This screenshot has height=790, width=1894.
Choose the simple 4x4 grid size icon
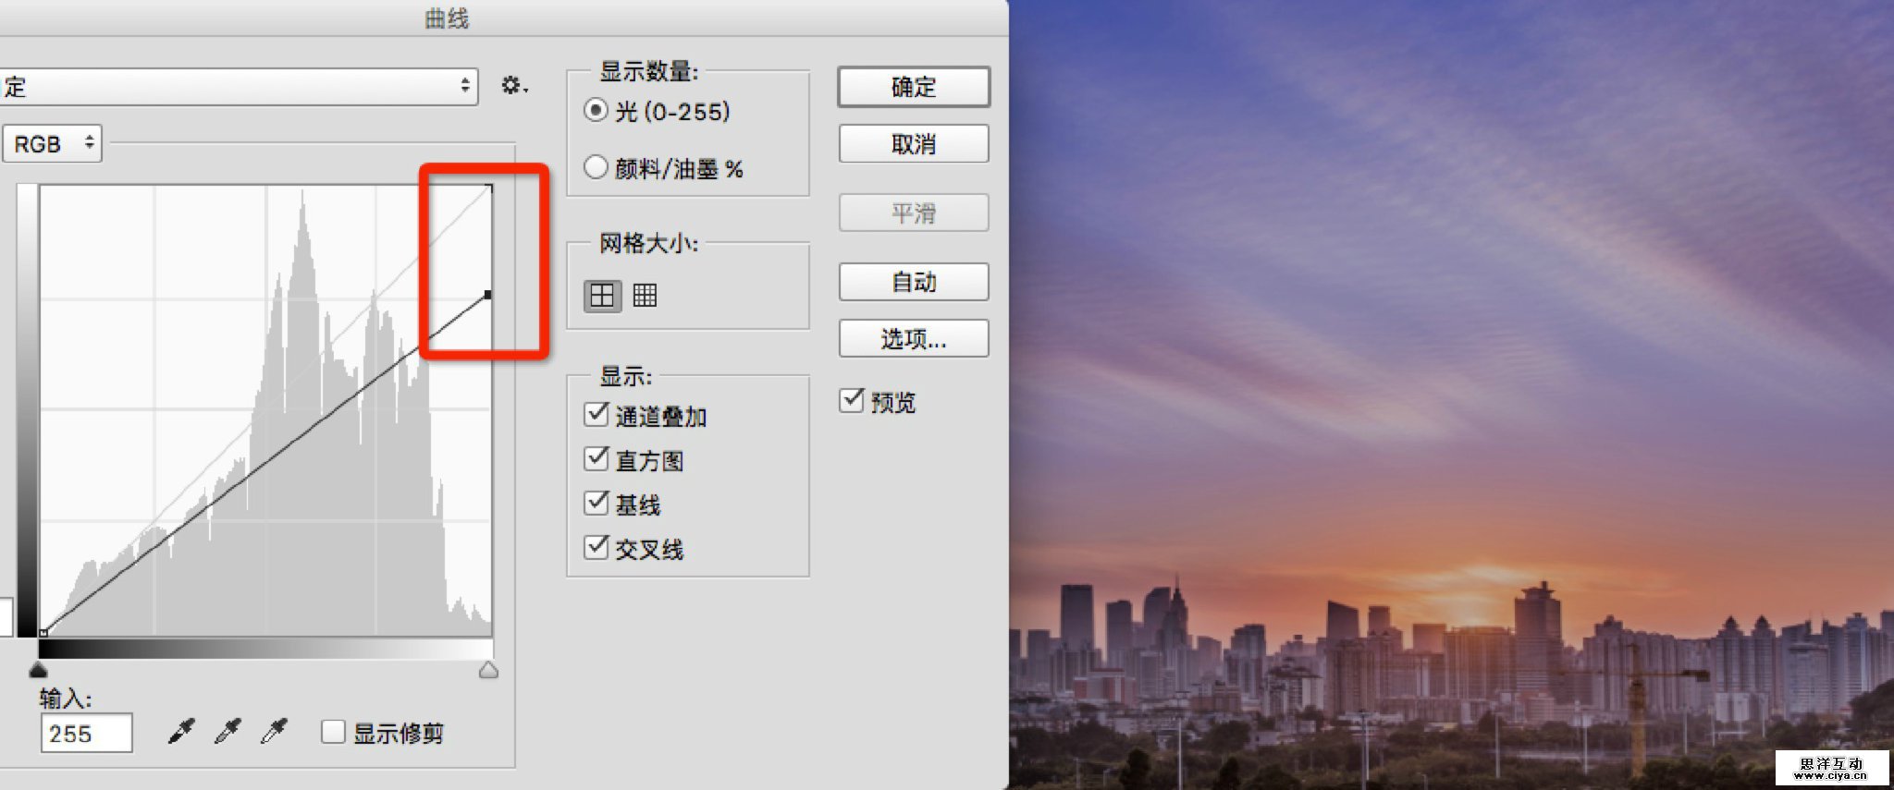(602, 296)
